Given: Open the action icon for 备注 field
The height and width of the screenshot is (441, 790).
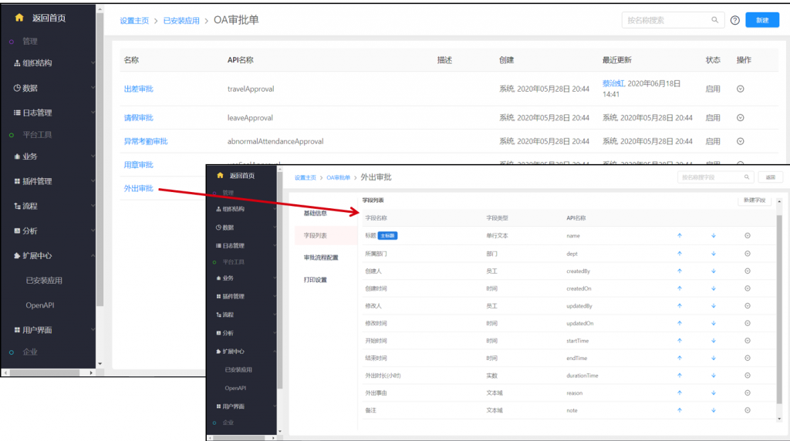Looking at the screenshot, I should tap(748, 410).
